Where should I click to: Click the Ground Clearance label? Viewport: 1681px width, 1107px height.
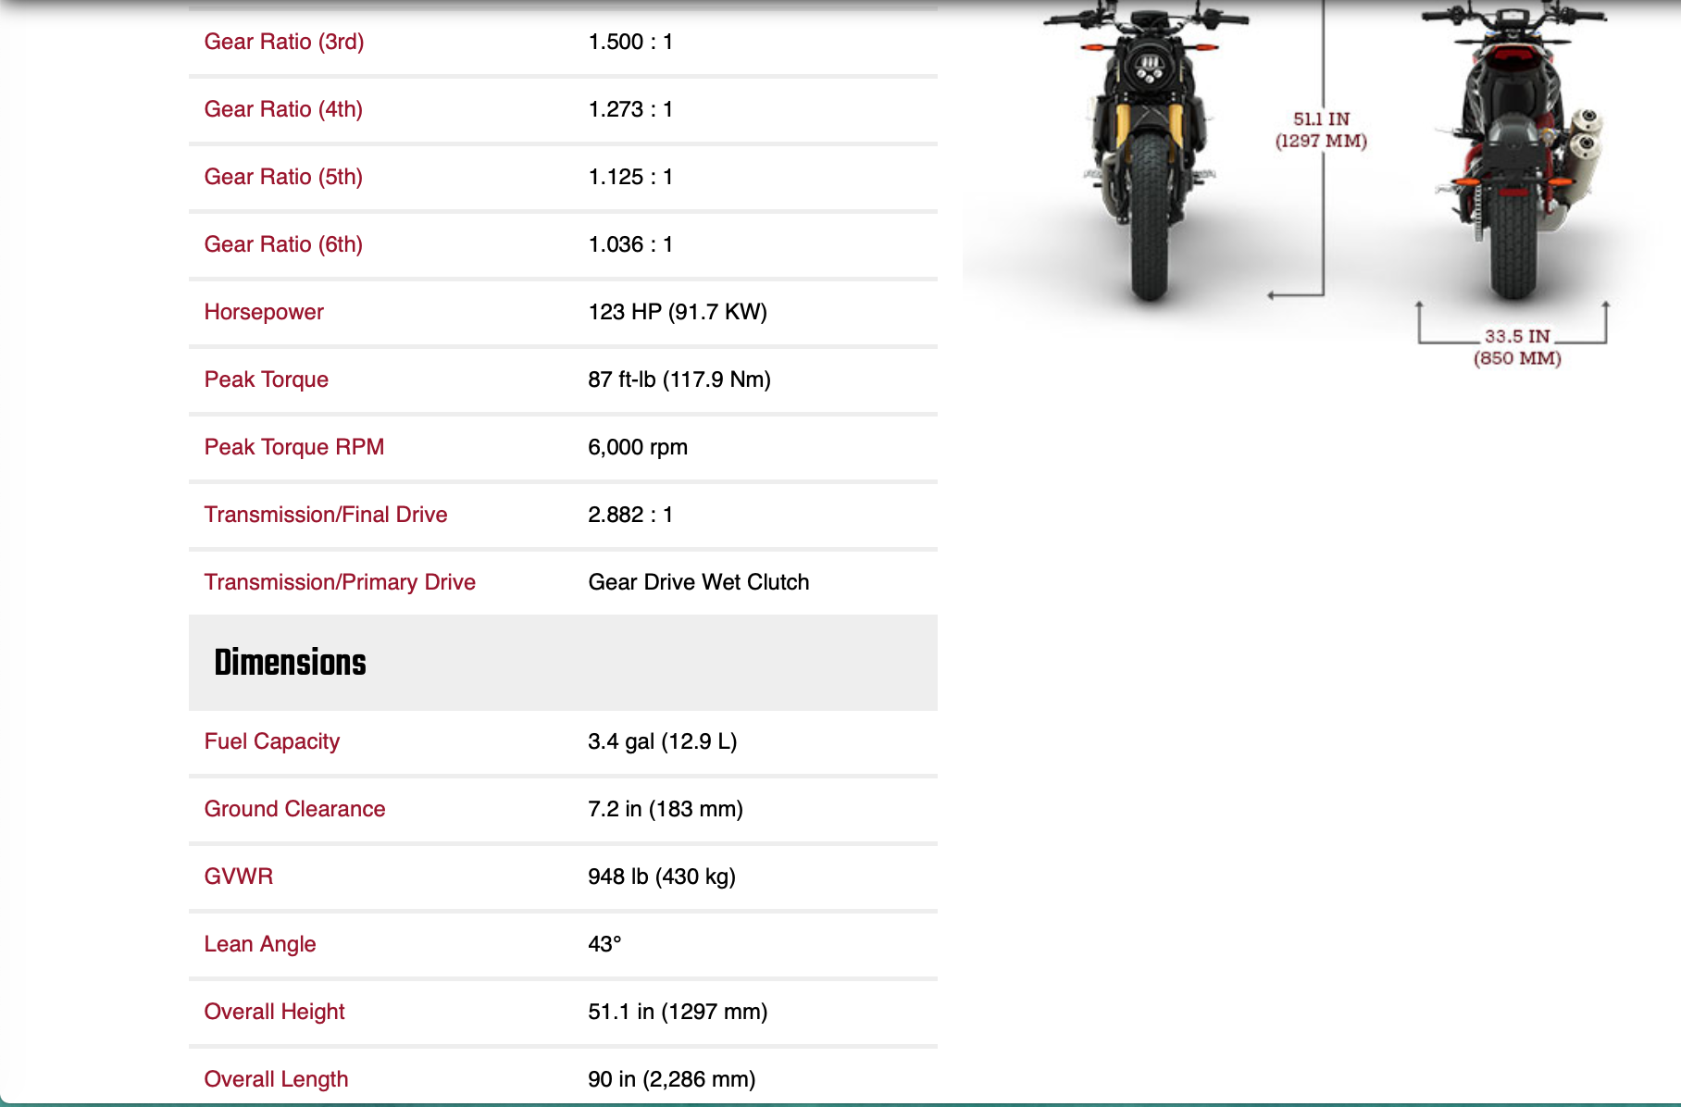point(294,809)
